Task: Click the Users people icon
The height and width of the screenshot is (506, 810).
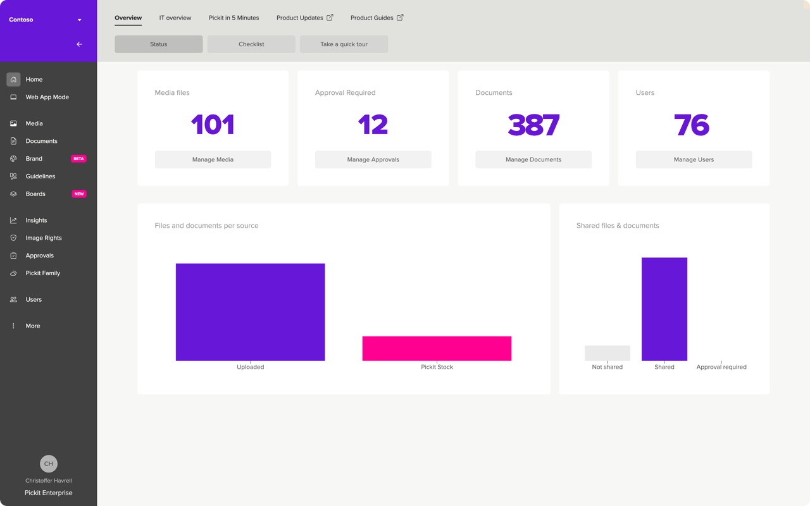Action: tap(13, 300)
